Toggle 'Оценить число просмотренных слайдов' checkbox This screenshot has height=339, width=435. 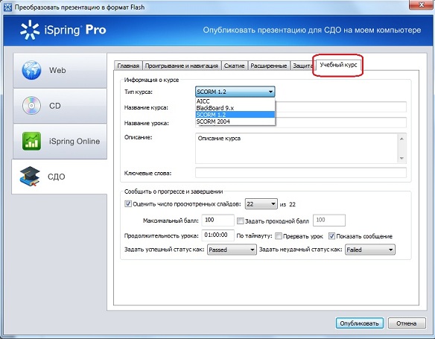point(127,204)
